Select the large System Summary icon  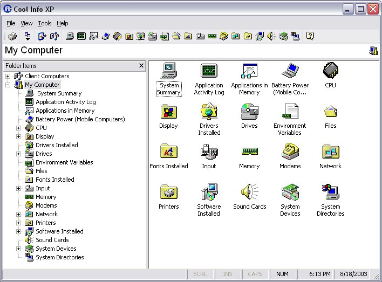[x=168, y=71]
